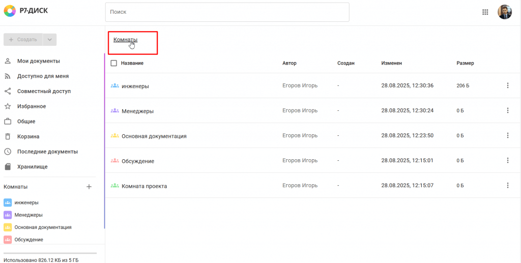521x263 pixels.
Task: Click the 206 Б size value
Action: 463,85
